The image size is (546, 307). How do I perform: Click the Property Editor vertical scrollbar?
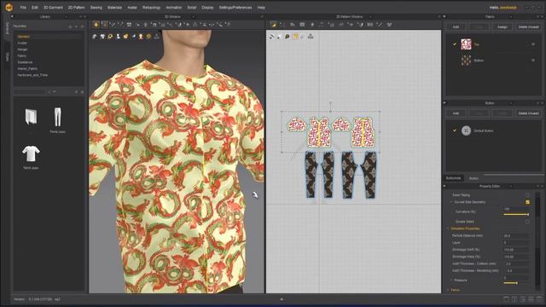(x=538, y=240)
